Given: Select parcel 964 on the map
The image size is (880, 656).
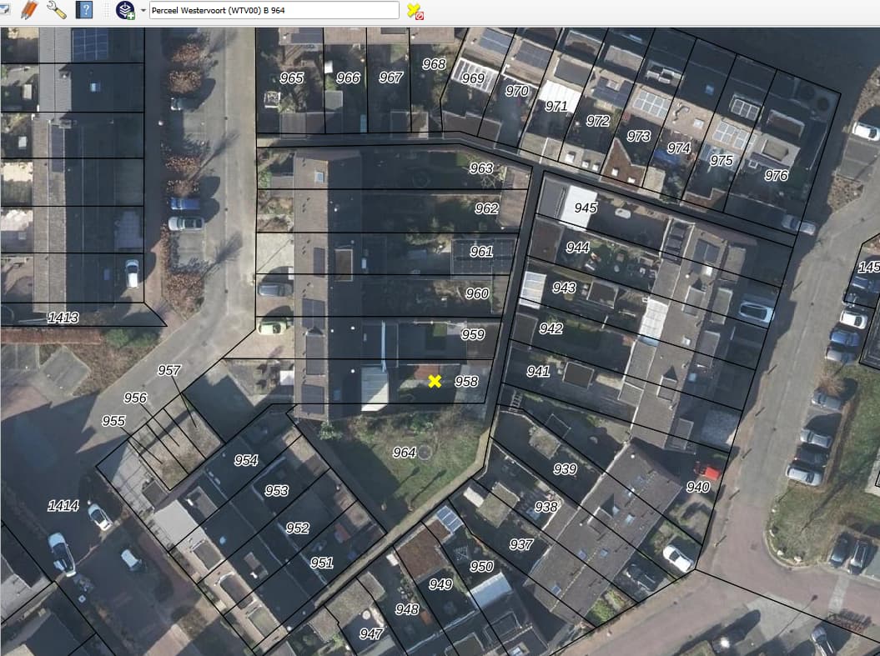Looking at the screenshot, I should [404, 453].
